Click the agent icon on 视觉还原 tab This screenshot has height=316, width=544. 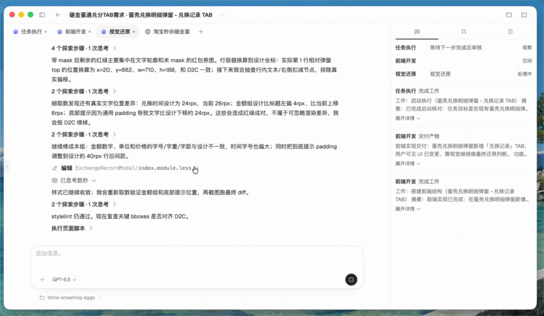click(x=103, y=32)
